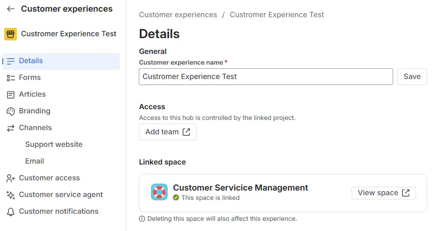Click the View space button
Image resolution: width=436 pixels, height=231 pixels.
[x=383, y=193]
